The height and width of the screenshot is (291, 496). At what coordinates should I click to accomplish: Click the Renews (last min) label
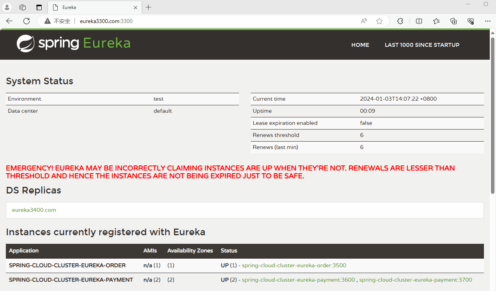(275, 147)
